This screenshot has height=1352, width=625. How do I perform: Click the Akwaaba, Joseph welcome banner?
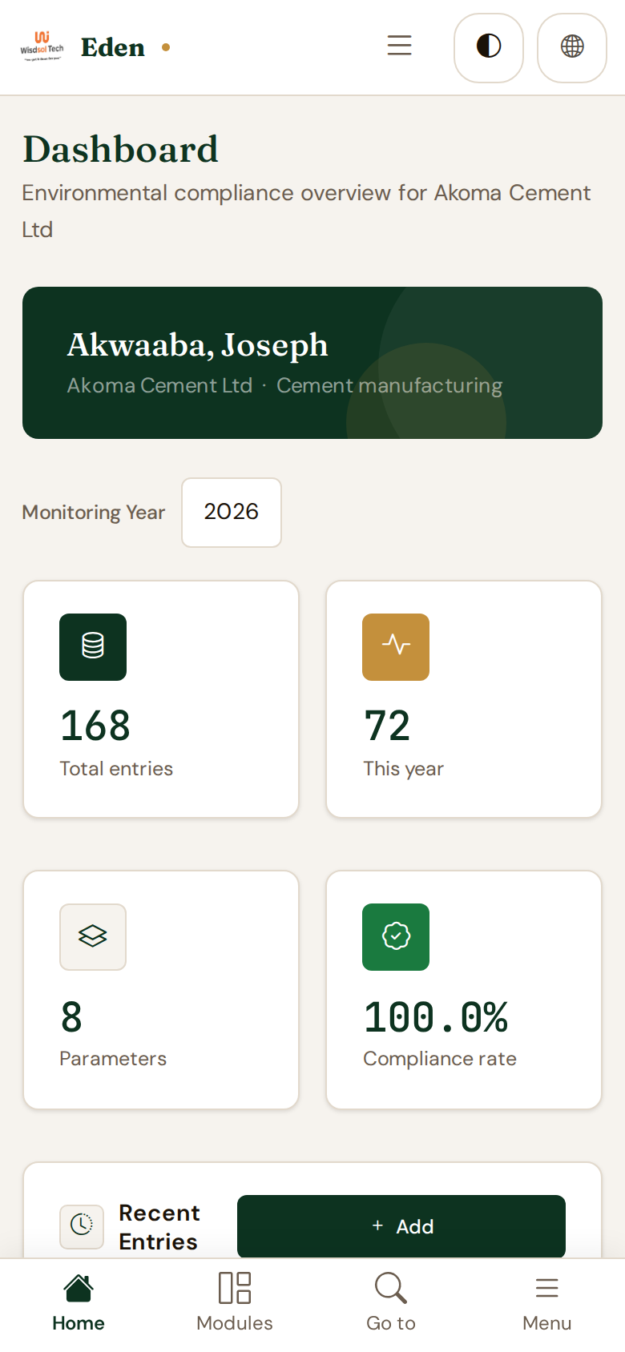pos(312,363)
